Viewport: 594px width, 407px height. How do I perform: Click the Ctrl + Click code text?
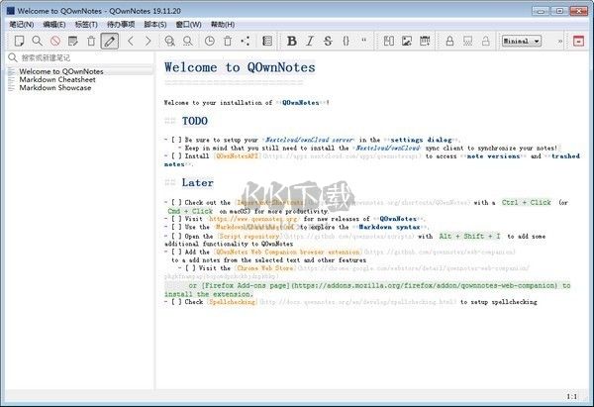click(527, 203)
